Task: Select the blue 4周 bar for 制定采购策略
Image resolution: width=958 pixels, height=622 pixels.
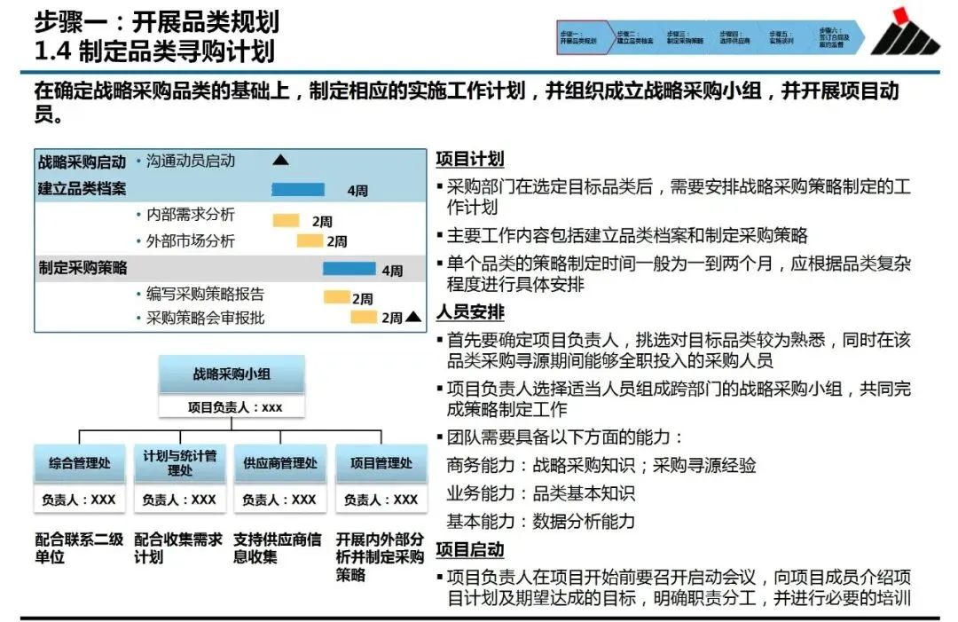Action: point(349,268)
